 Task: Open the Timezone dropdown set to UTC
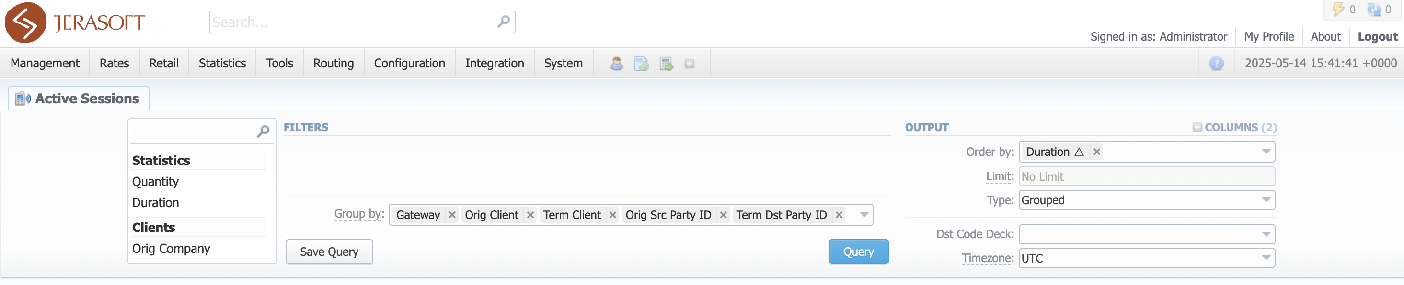pos(1146,258)
